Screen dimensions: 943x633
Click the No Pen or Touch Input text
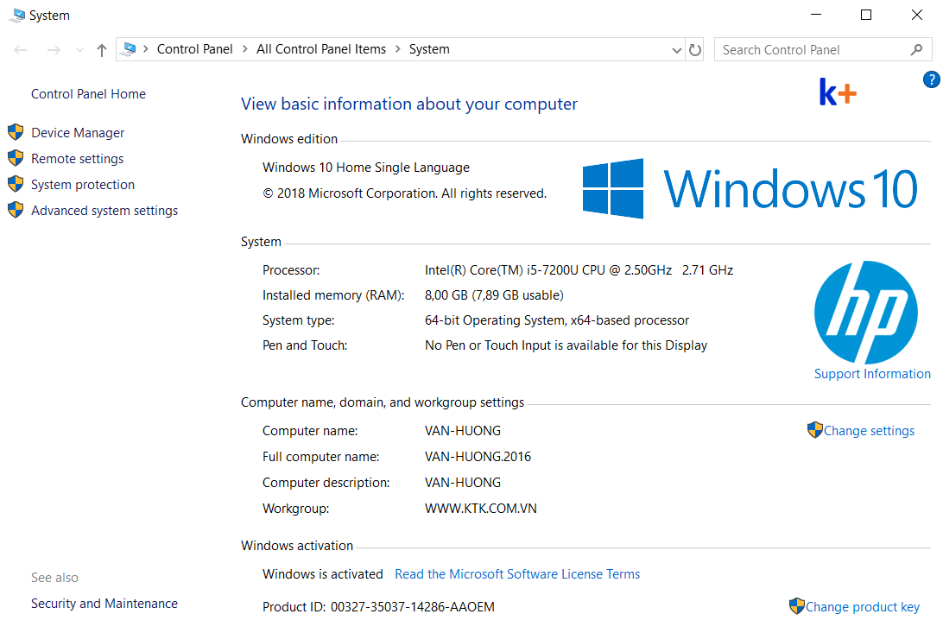point(566,345)
